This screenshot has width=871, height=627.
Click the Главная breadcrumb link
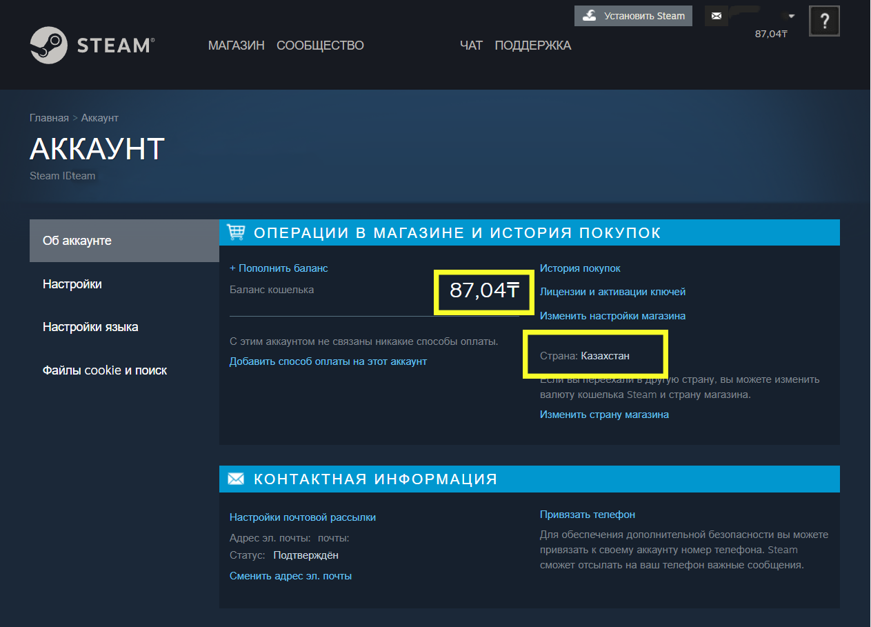[x=49, y=118]
